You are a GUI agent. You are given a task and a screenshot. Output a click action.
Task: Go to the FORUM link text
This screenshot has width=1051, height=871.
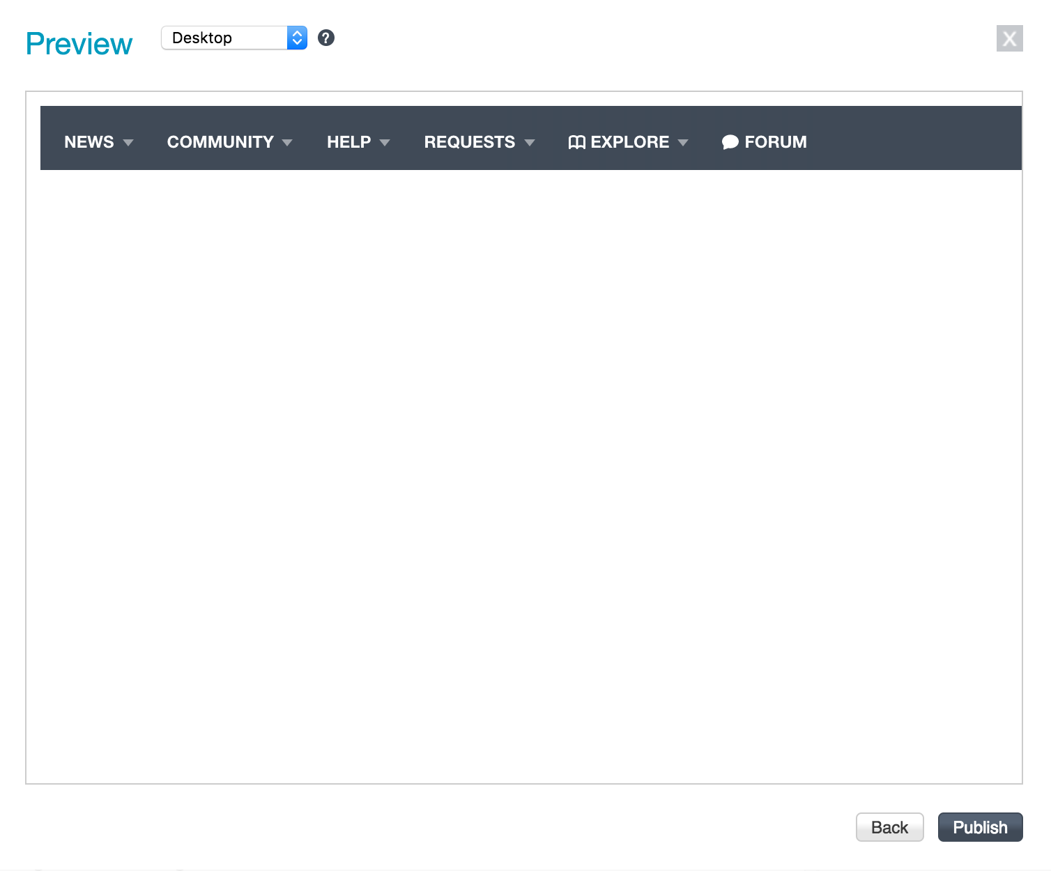775,142
